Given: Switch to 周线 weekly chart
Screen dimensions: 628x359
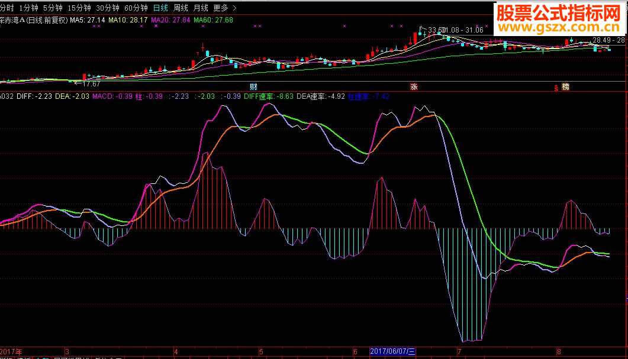Looking at the screenshot, I should point(181,8).
